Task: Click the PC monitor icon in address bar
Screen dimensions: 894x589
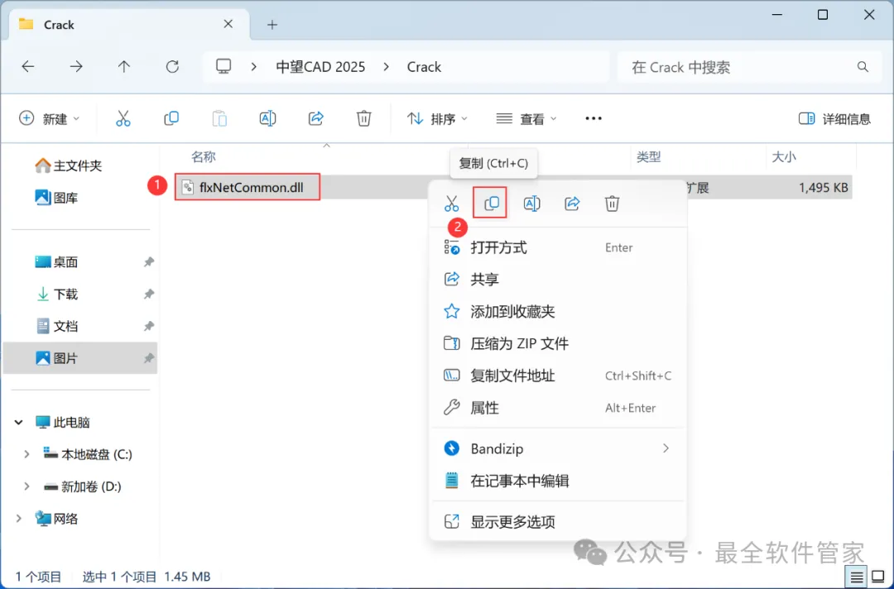Action: [223, 67]
